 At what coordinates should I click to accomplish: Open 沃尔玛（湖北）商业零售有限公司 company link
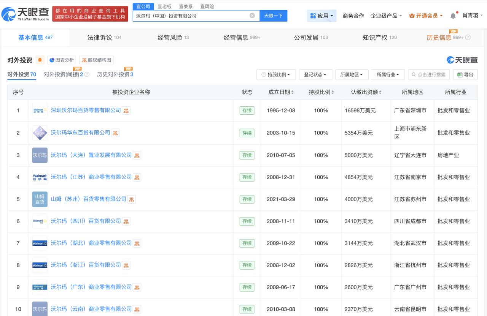click(x=91, y=243)
